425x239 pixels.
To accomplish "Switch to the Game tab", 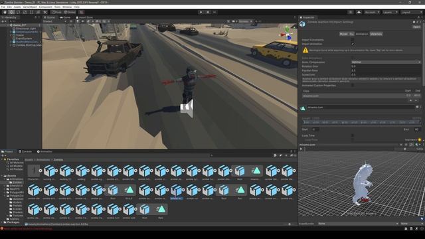I will 65,17.
